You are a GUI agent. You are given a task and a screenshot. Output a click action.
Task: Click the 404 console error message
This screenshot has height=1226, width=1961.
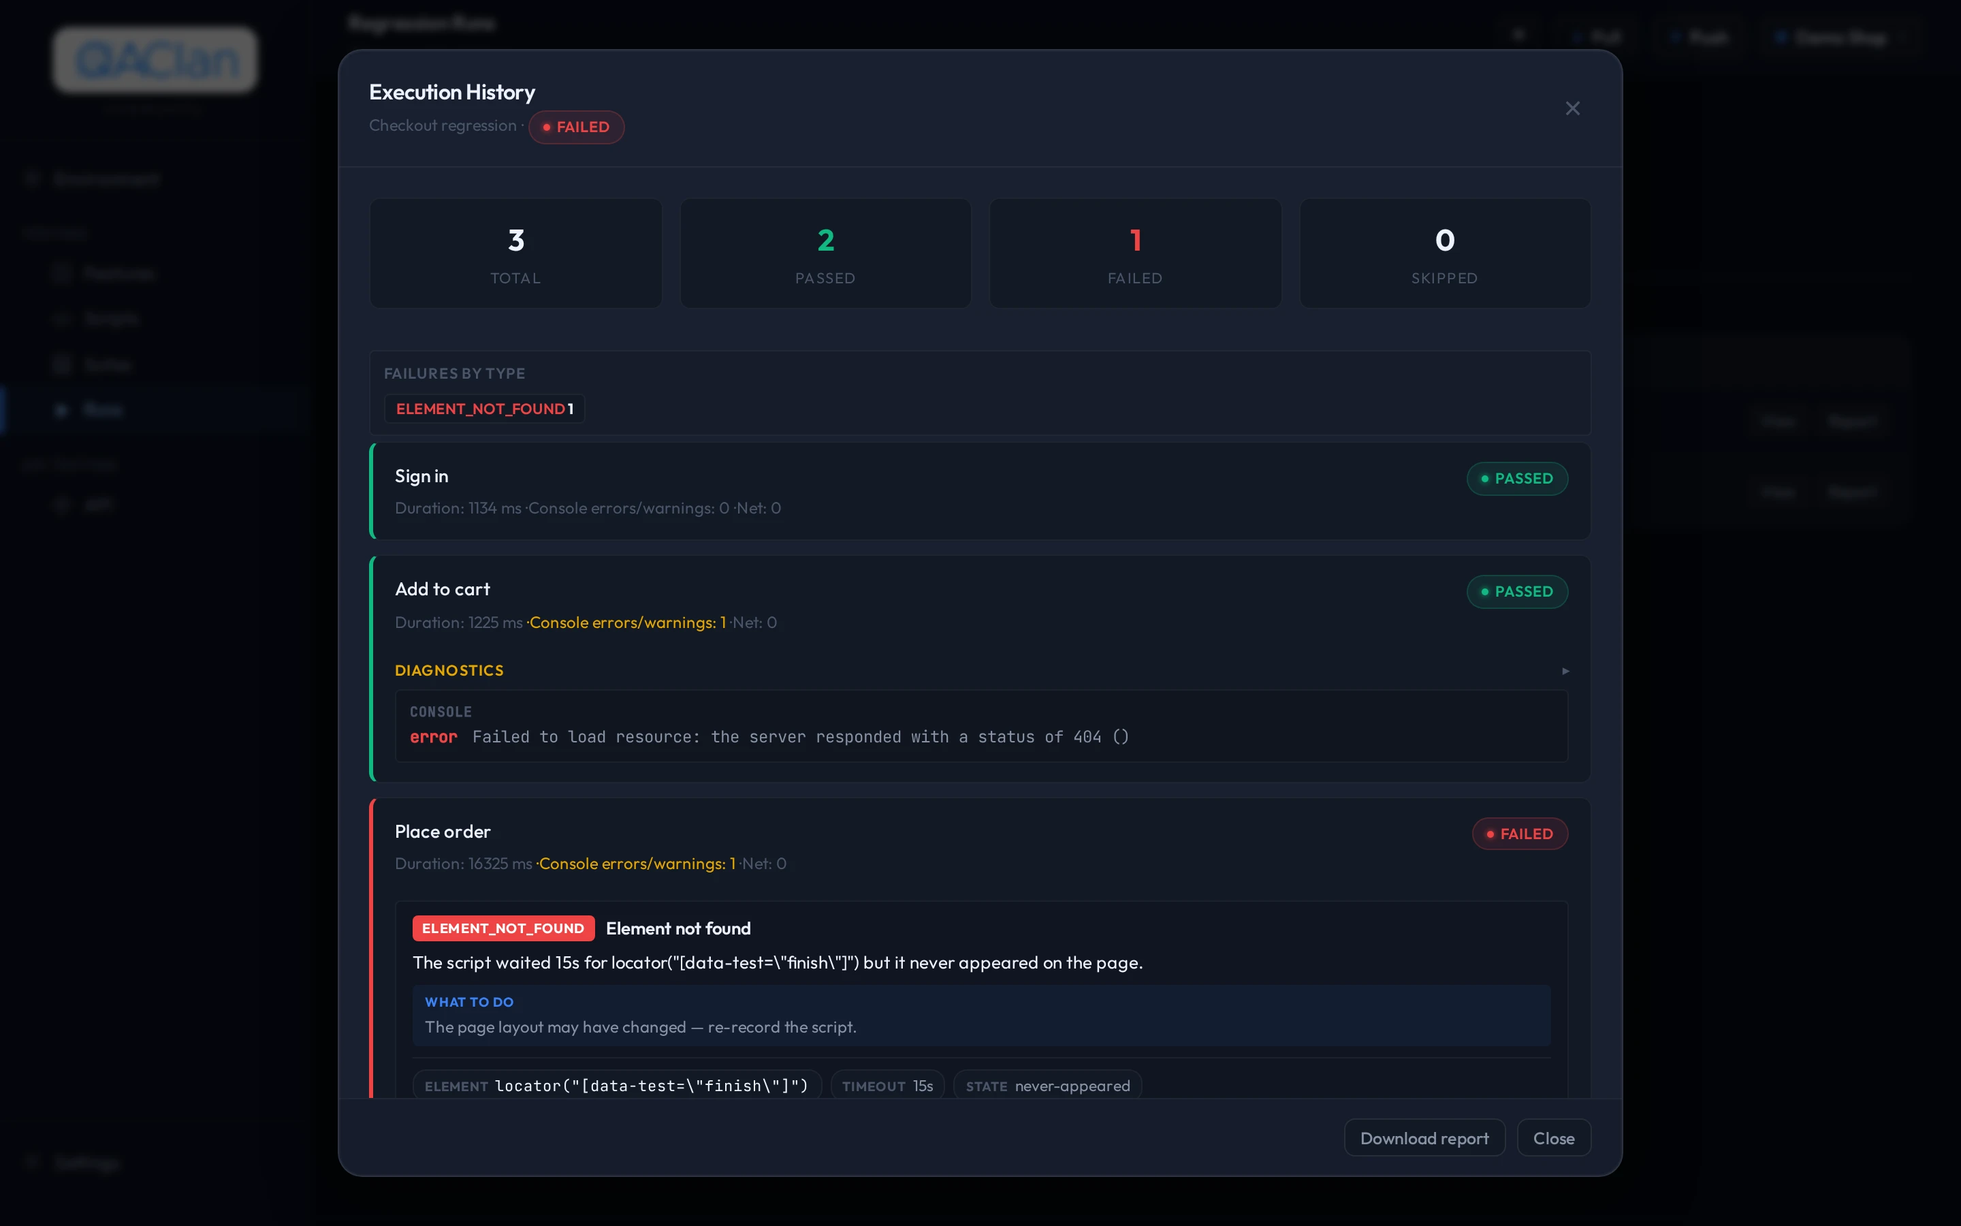click(800, 737)
